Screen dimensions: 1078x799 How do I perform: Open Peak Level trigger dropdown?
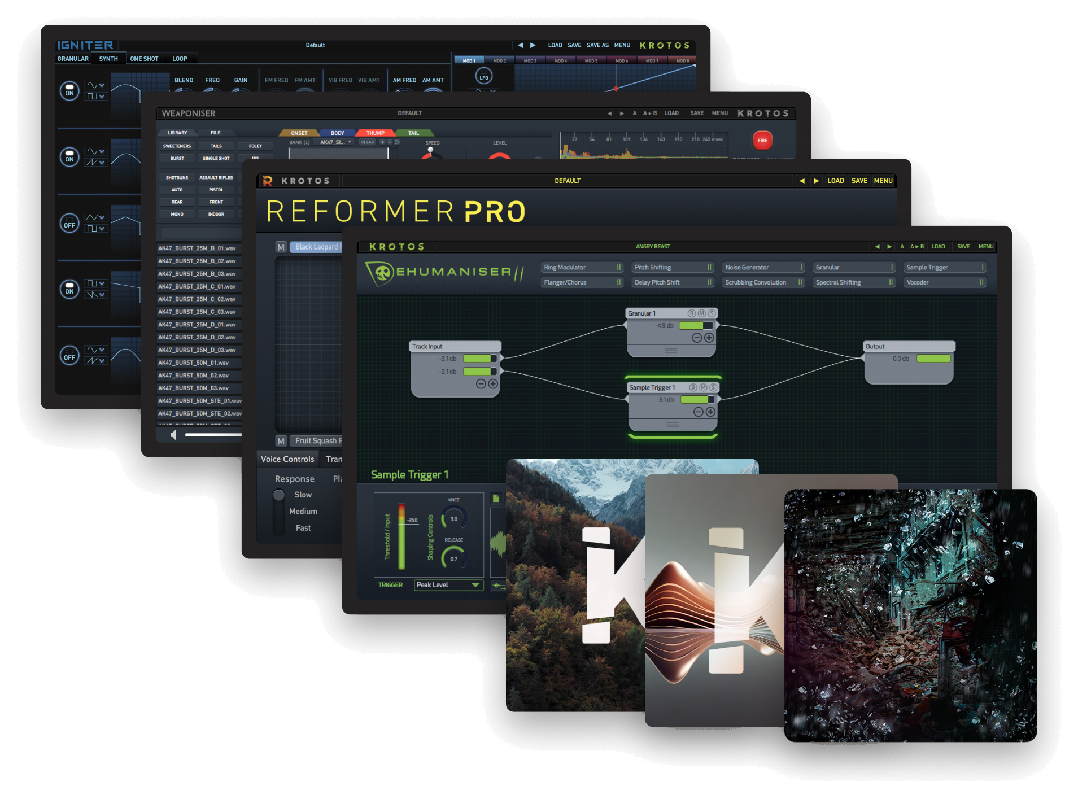coord(448,585)
